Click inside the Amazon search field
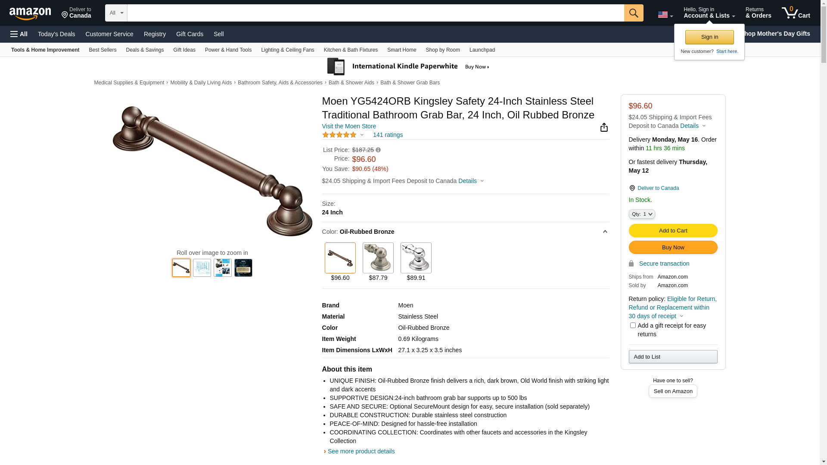The width and height of the screenshot is (827, 465). point(376,13)
